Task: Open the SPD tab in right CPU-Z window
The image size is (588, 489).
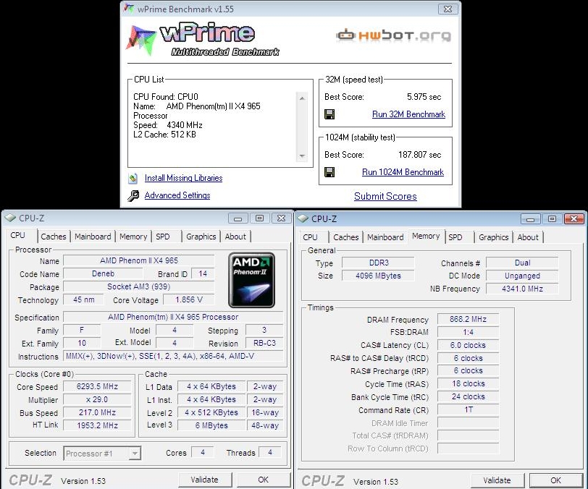Action: [455, 237]
